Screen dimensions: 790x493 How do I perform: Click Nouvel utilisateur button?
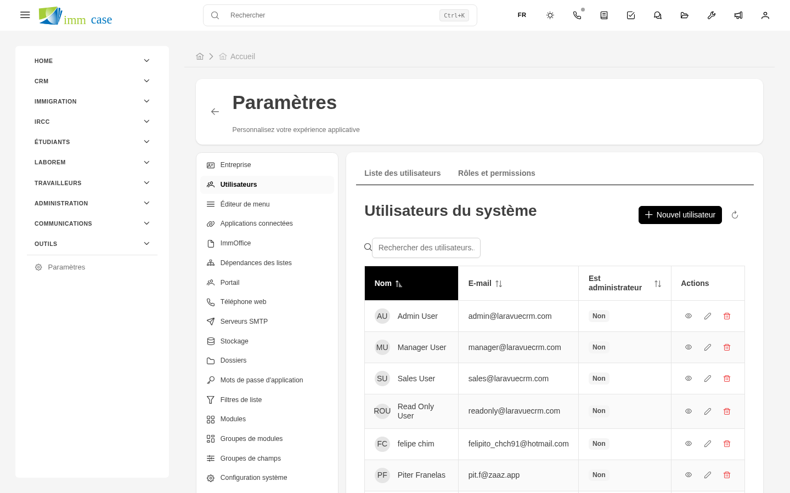click(680, 215)
